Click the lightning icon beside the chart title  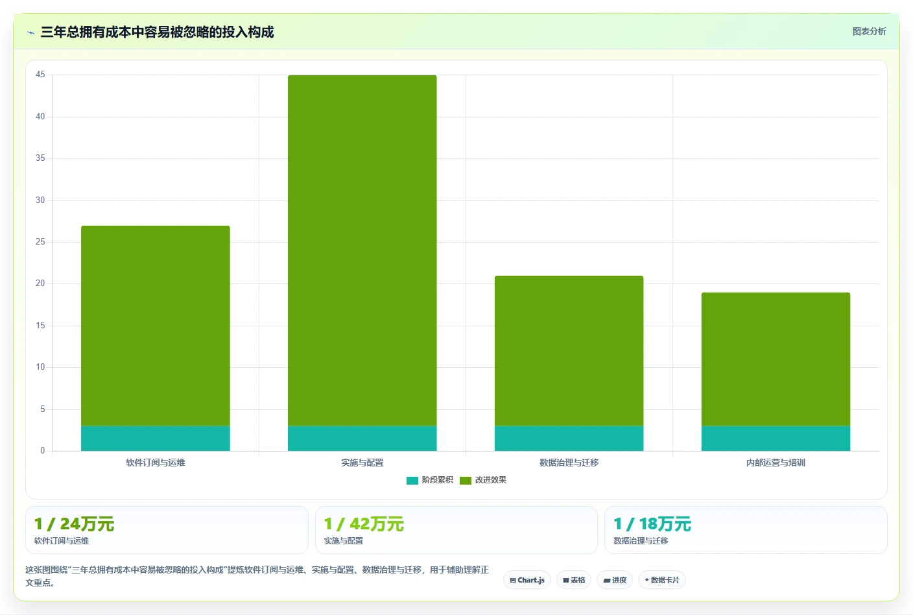(x=30, y=32)
